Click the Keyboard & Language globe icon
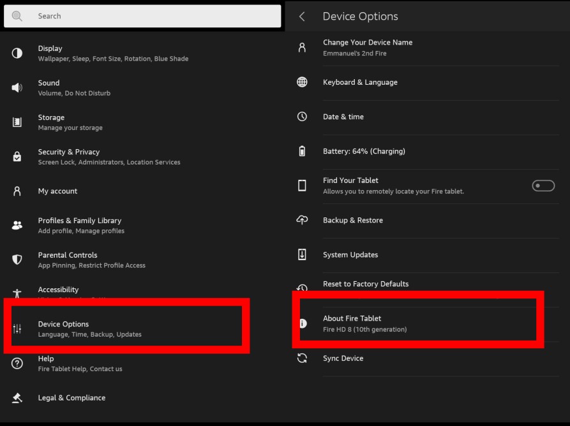The height and width of the screenshot is (426, 570). tap(302, 82)
